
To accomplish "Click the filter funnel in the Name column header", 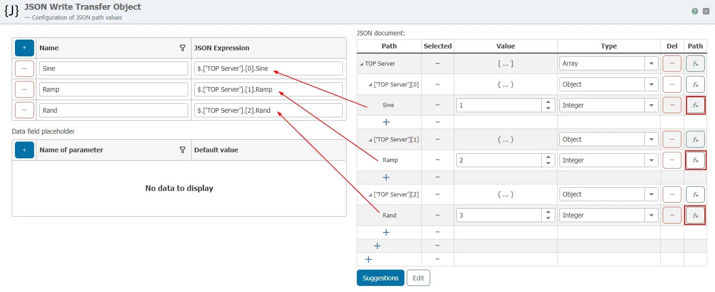I will tap(183, 48).
